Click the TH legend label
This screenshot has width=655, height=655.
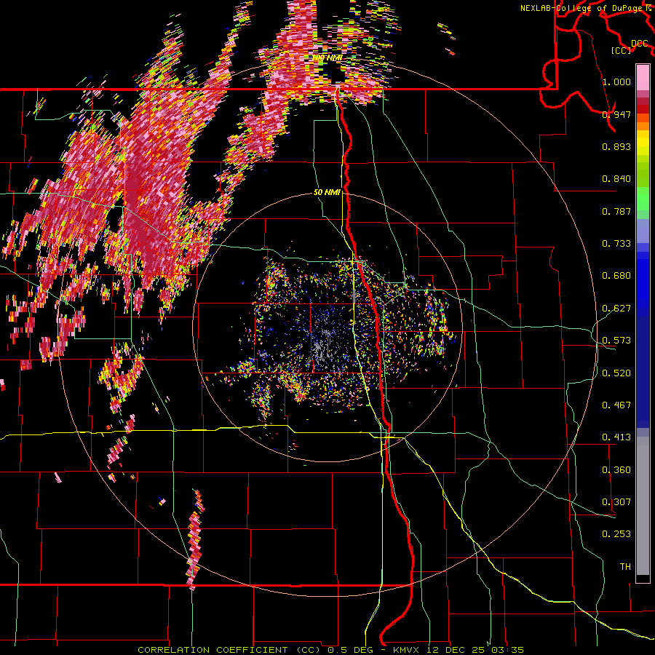625,567
